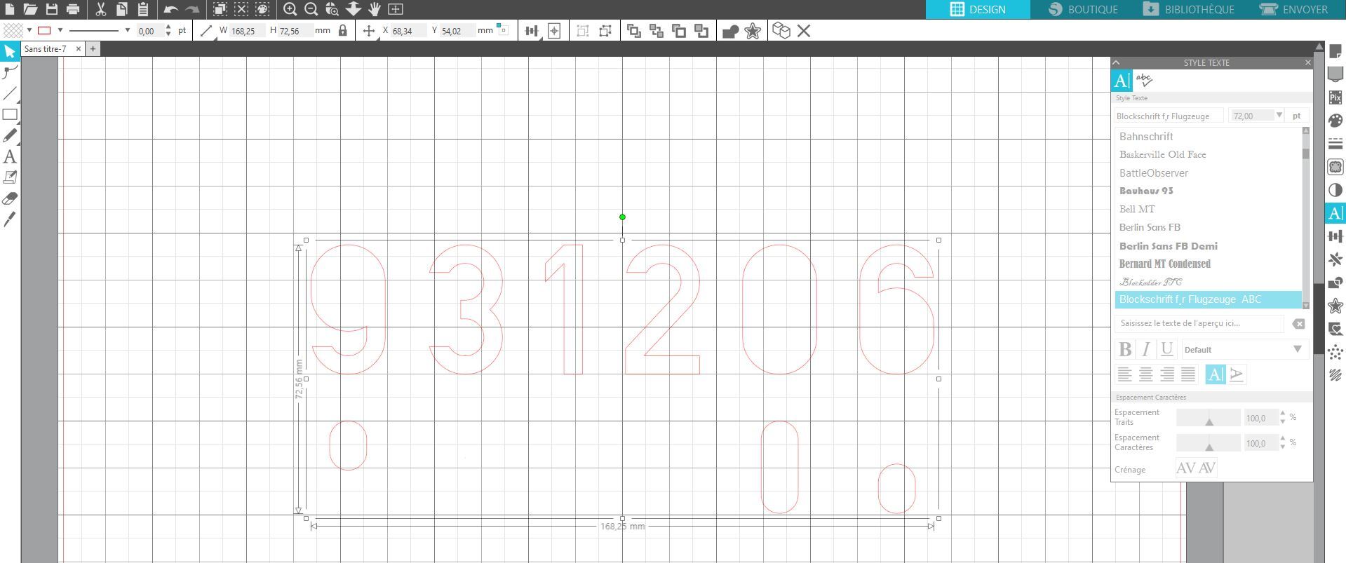Click the Weld shapes icon in toolbar
This screenshot has height=563, width=1346.
(730, 31)
